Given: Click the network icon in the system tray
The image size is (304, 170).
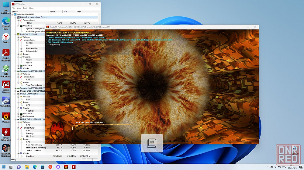Looking at the screenshot, I should point(275,167).
